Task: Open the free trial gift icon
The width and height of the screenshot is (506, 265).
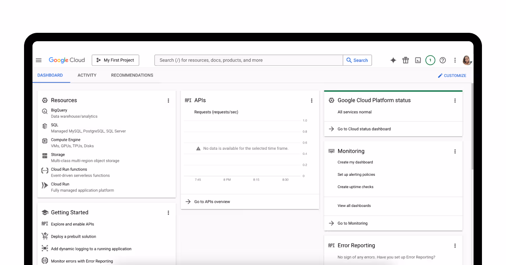Action: point(406,60)
